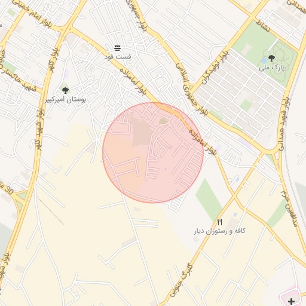Click the center of the red circle
The height and width of the screenshot is (306, 306).
pyautogui.click(x=153, y=153)
